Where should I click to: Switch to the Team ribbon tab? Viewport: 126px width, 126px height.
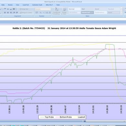coord(58,5)
